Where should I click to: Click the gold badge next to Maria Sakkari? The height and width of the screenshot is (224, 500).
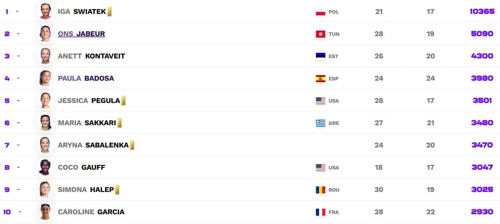[x=120, y=123]
